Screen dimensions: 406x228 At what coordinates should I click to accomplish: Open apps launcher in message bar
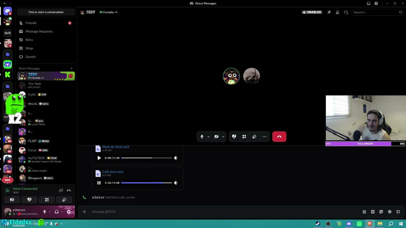[x=398, y=212]
